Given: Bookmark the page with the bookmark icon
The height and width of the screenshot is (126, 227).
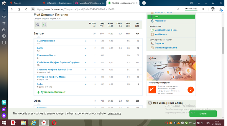Looking at the screenshot, I should pyautogui.click(x=203, y=9).
